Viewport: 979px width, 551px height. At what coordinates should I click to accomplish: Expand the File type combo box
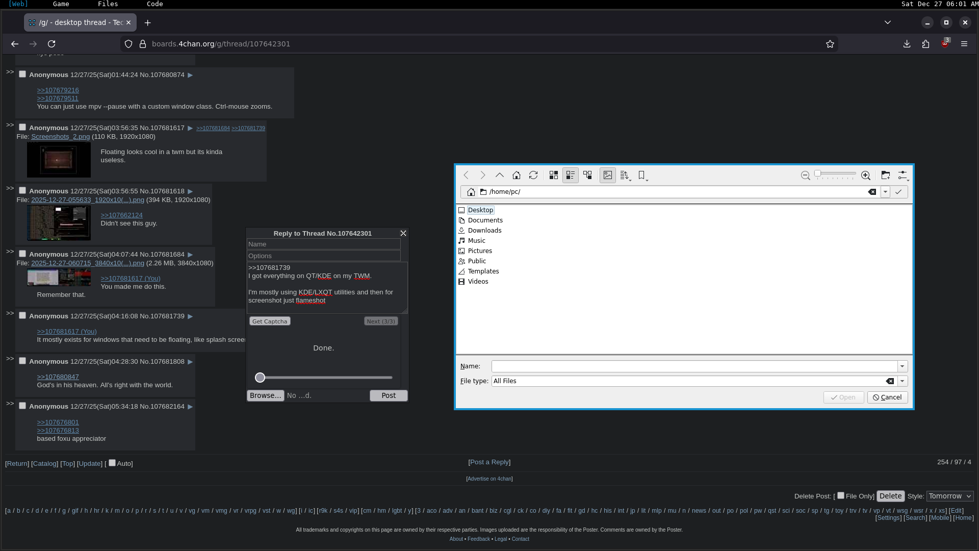coord(902,381)
